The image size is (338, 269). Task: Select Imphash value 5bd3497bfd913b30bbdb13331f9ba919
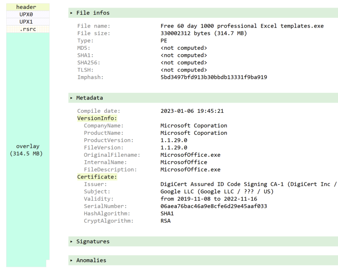point(214,77)
